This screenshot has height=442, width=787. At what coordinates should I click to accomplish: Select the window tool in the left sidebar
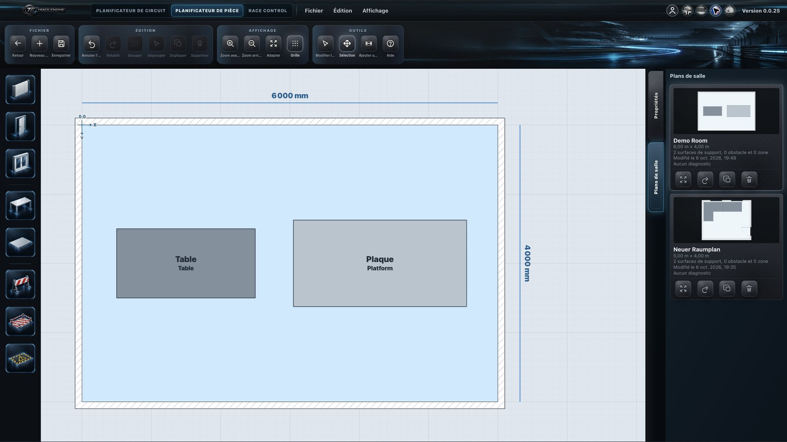(20, 163)
